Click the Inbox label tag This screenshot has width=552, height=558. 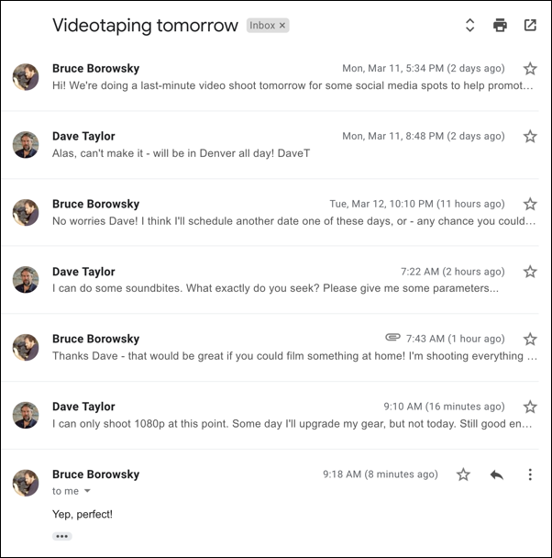[x=262, y=26]
